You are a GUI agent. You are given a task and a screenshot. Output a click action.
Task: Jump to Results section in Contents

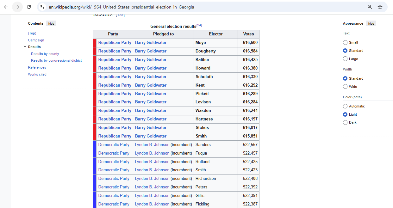click(34, 47)
